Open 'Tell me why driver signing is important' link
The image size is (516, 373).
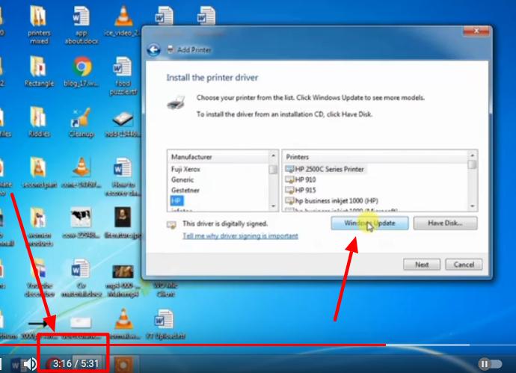[240, 236]
